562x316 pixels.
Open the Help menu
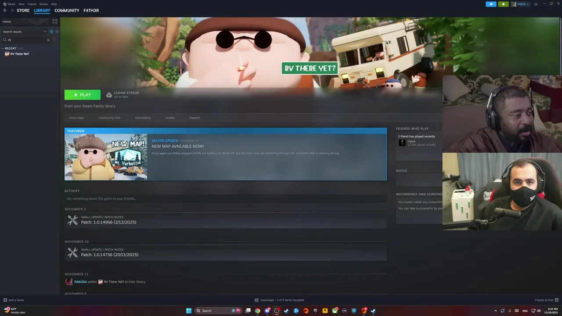[x=54, y=4]
